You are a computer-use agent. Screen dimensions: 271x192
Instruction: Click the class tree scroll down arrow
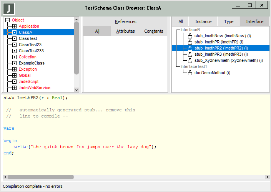[76, 89]
